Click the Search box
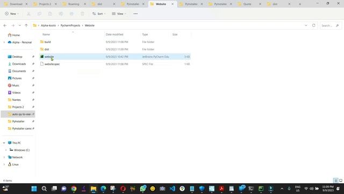 tap(330, 25)
